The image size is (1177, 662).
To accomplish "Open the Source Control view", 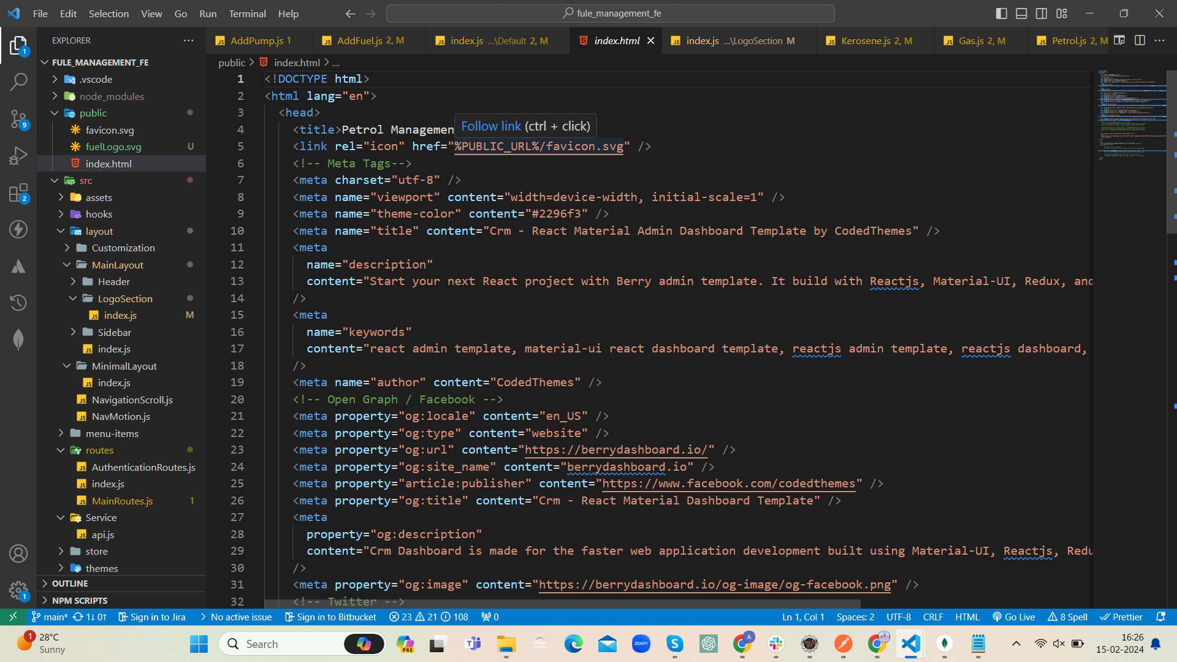I will click(x=18, y=119).
